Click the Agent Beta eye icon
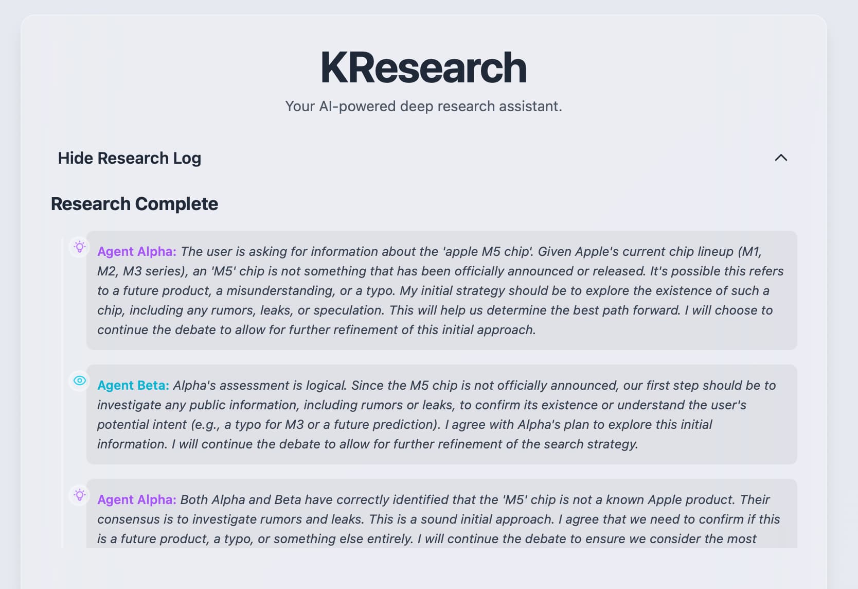 pyautogui.click(x=79, y=380)
